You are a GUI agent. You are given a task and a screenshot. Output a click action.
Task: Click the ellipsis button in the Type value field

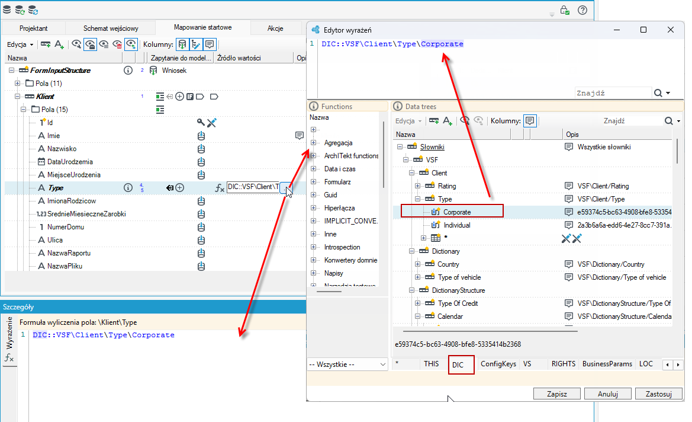[x=286, y=187]
